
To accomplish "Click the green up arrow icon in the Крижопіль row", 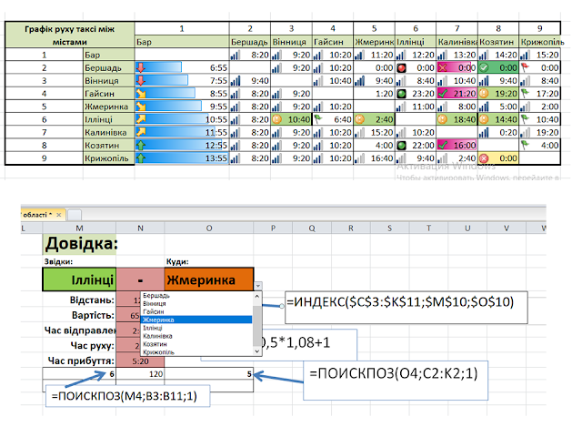I will [x=141, y=158].
